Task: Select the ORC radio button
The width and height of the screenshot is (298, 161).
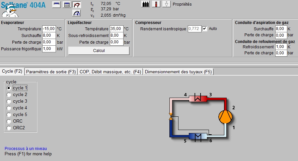Action: click(x=9, y=121)
